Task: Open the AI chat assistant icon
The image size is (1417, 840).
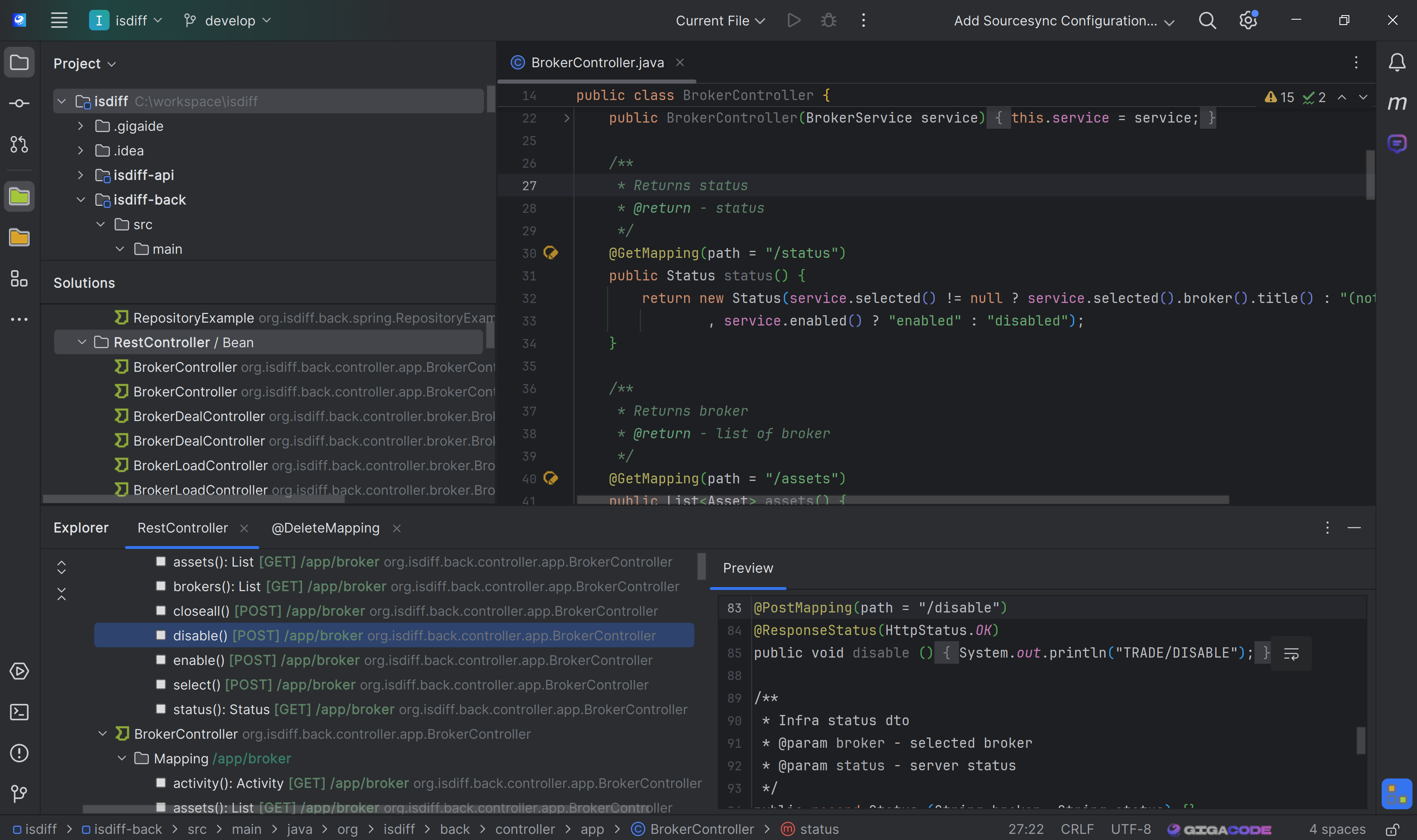Action: [1397, 144]
